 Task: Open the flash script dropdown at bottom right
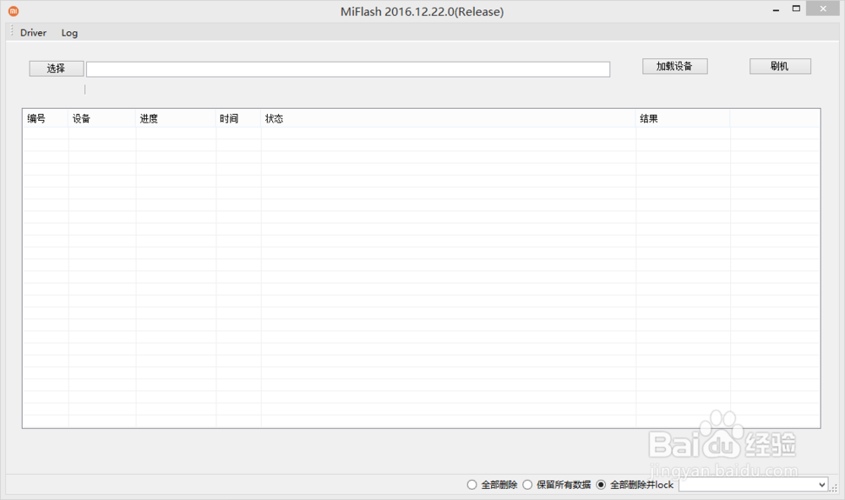[822, 485]
